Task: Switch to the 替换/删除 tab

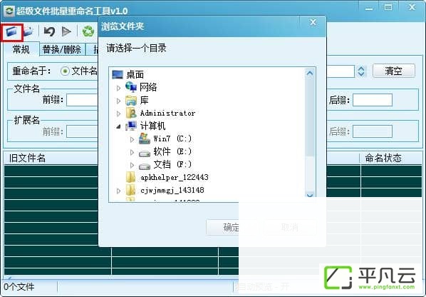Action: pos(62,49)
